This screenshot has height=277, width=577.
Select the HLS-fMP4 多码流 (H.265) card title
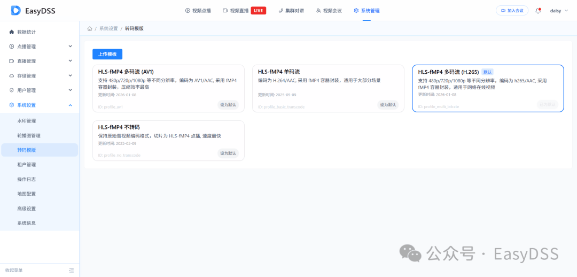point(448,72)
